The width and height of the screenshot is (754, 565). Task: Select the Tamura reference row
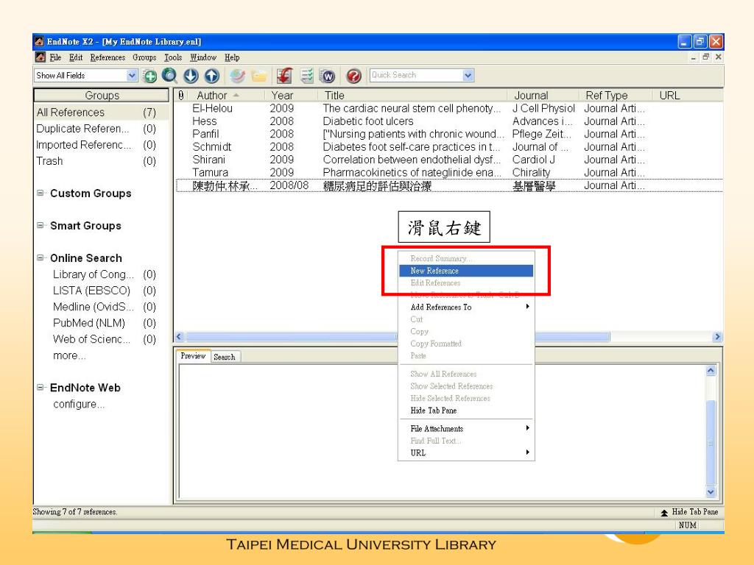click(x=449, y=172)
